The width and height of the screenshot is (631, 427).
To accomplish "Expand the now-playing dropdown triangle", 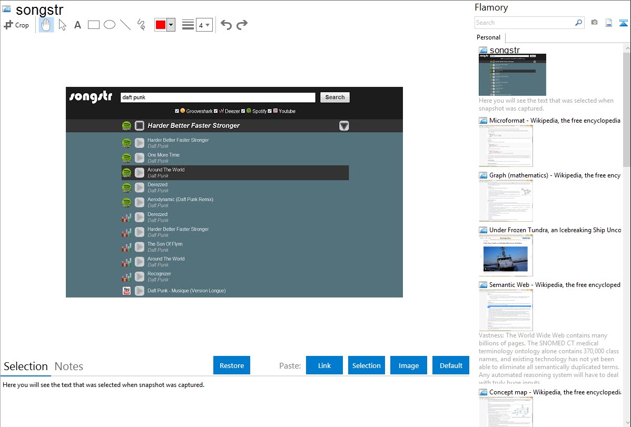I will 344,126.
